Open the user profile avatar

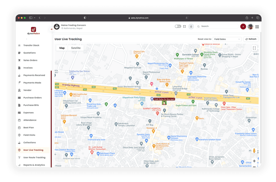tap(250, 26)
